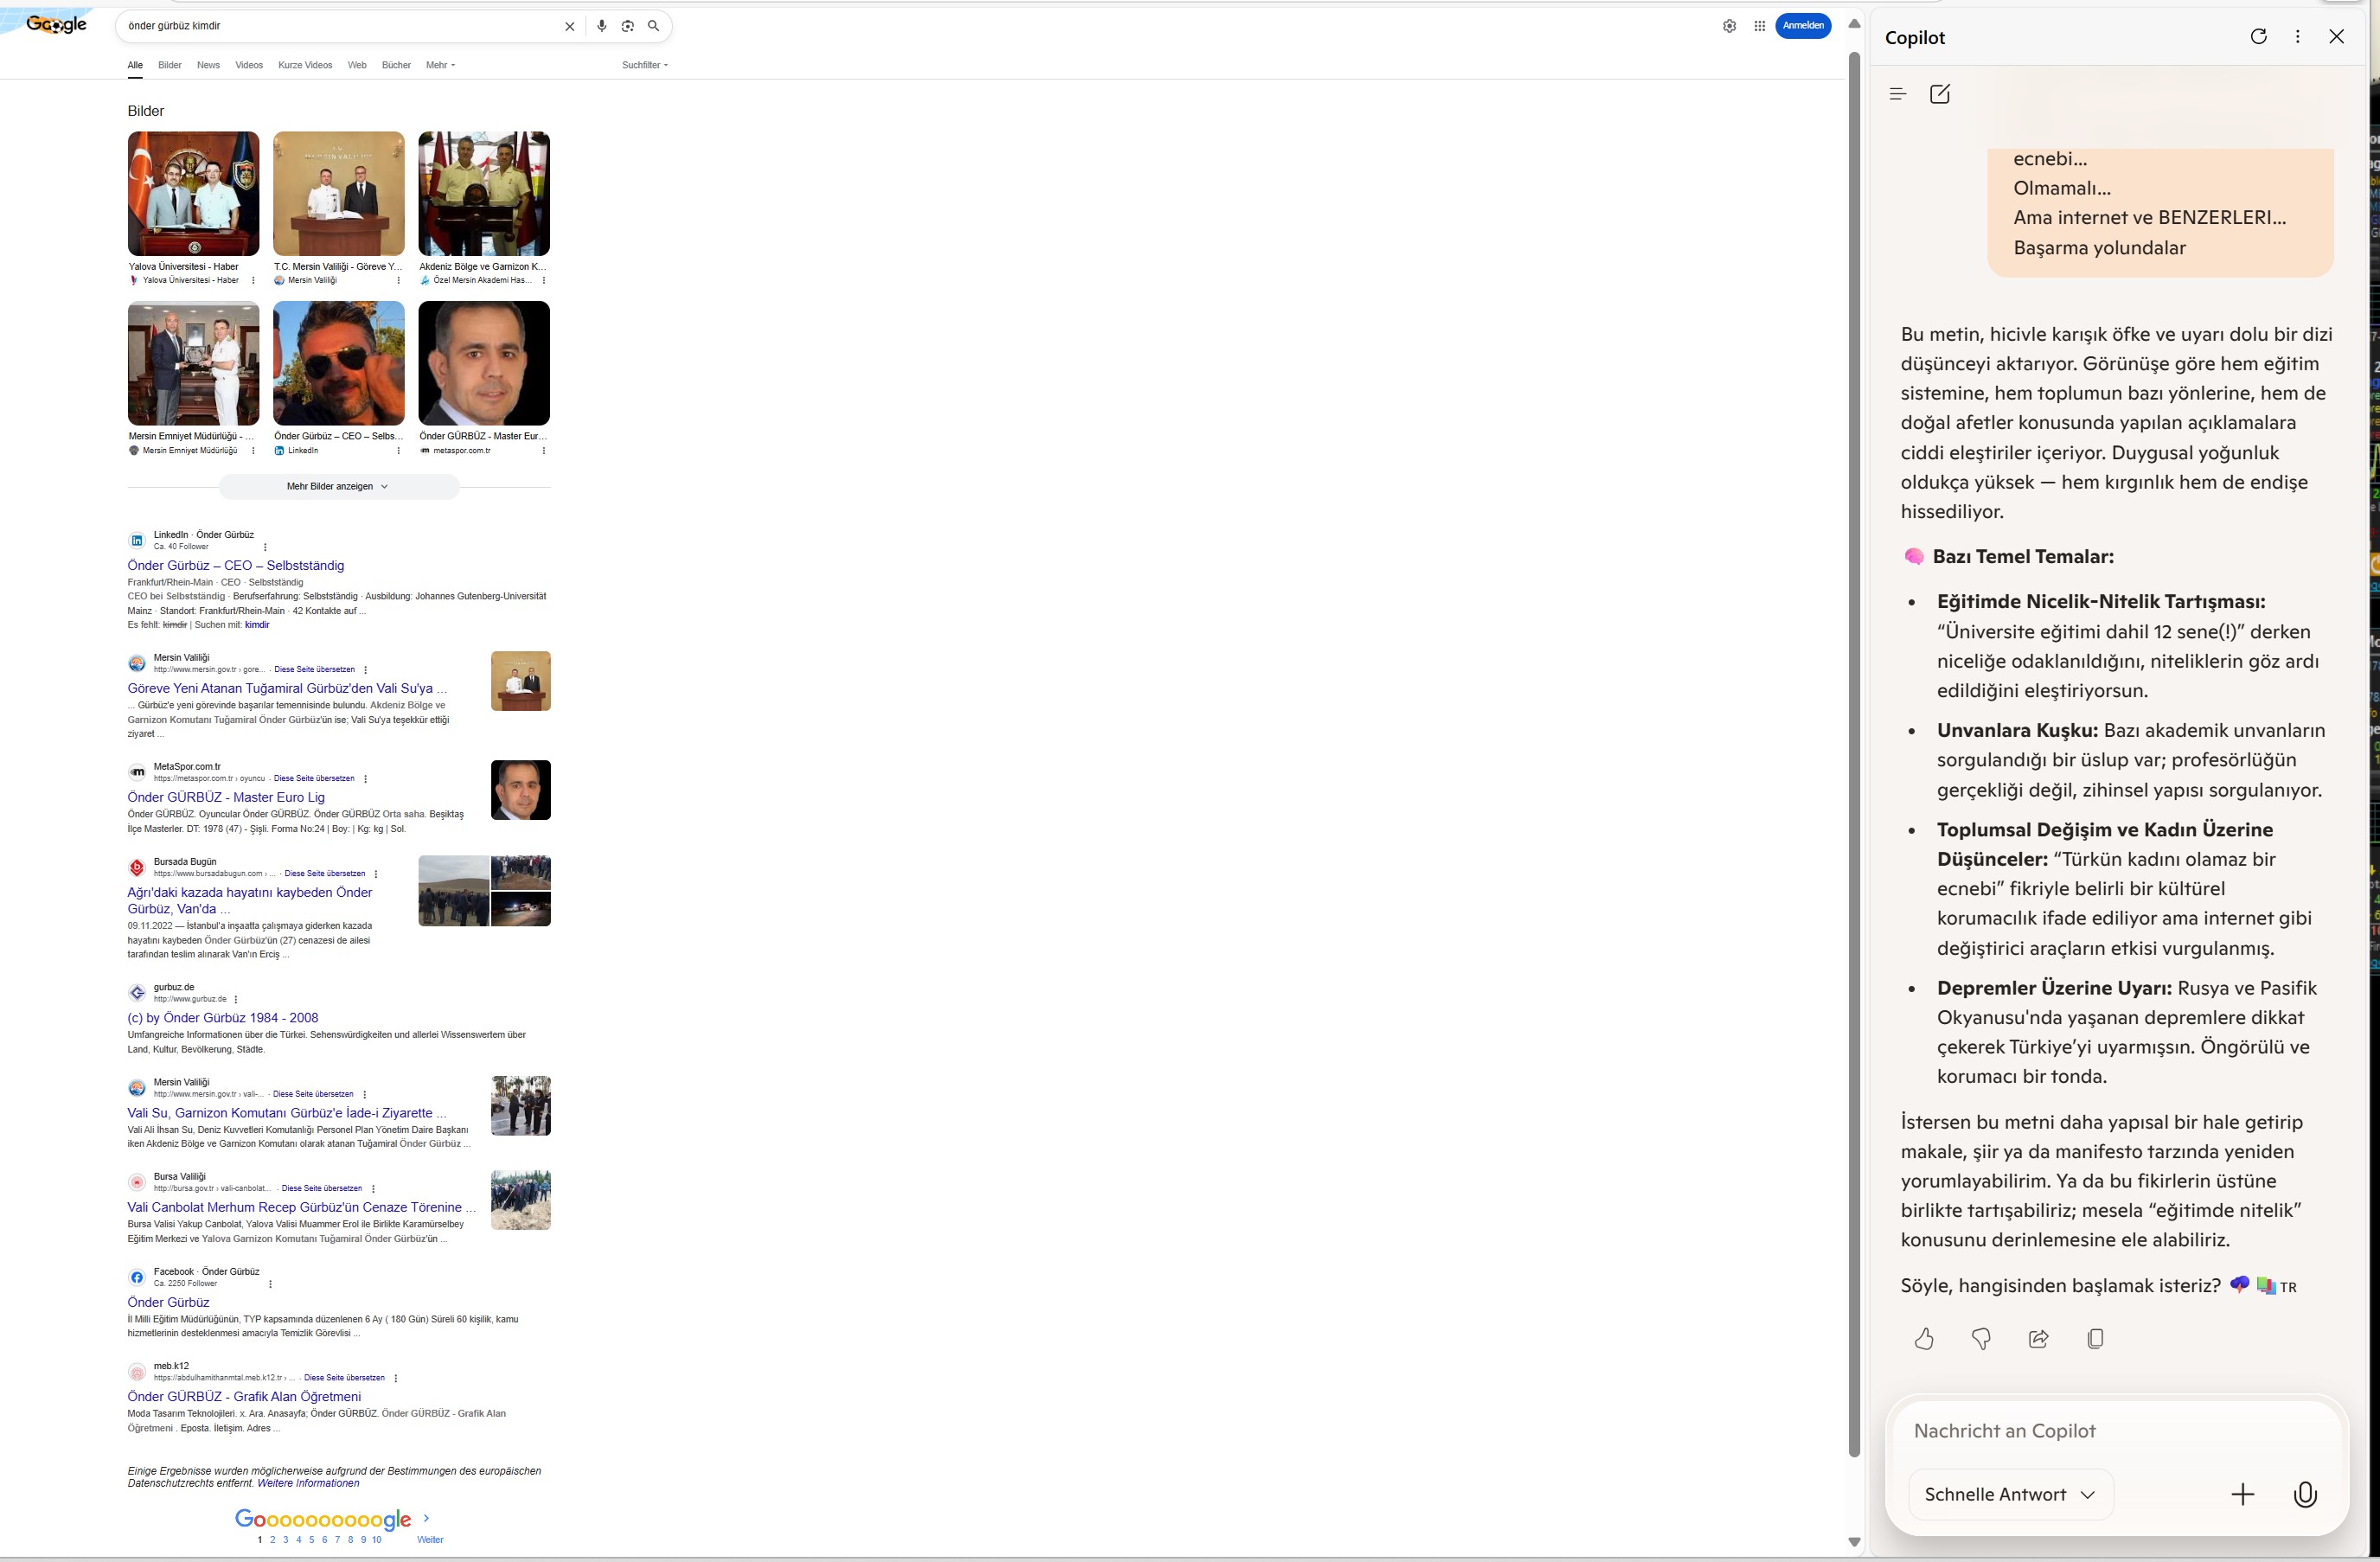The width and height of the screenshot is (2380, 1562).
Task: Go to the Google logo homepage
Action: [57, 25]
